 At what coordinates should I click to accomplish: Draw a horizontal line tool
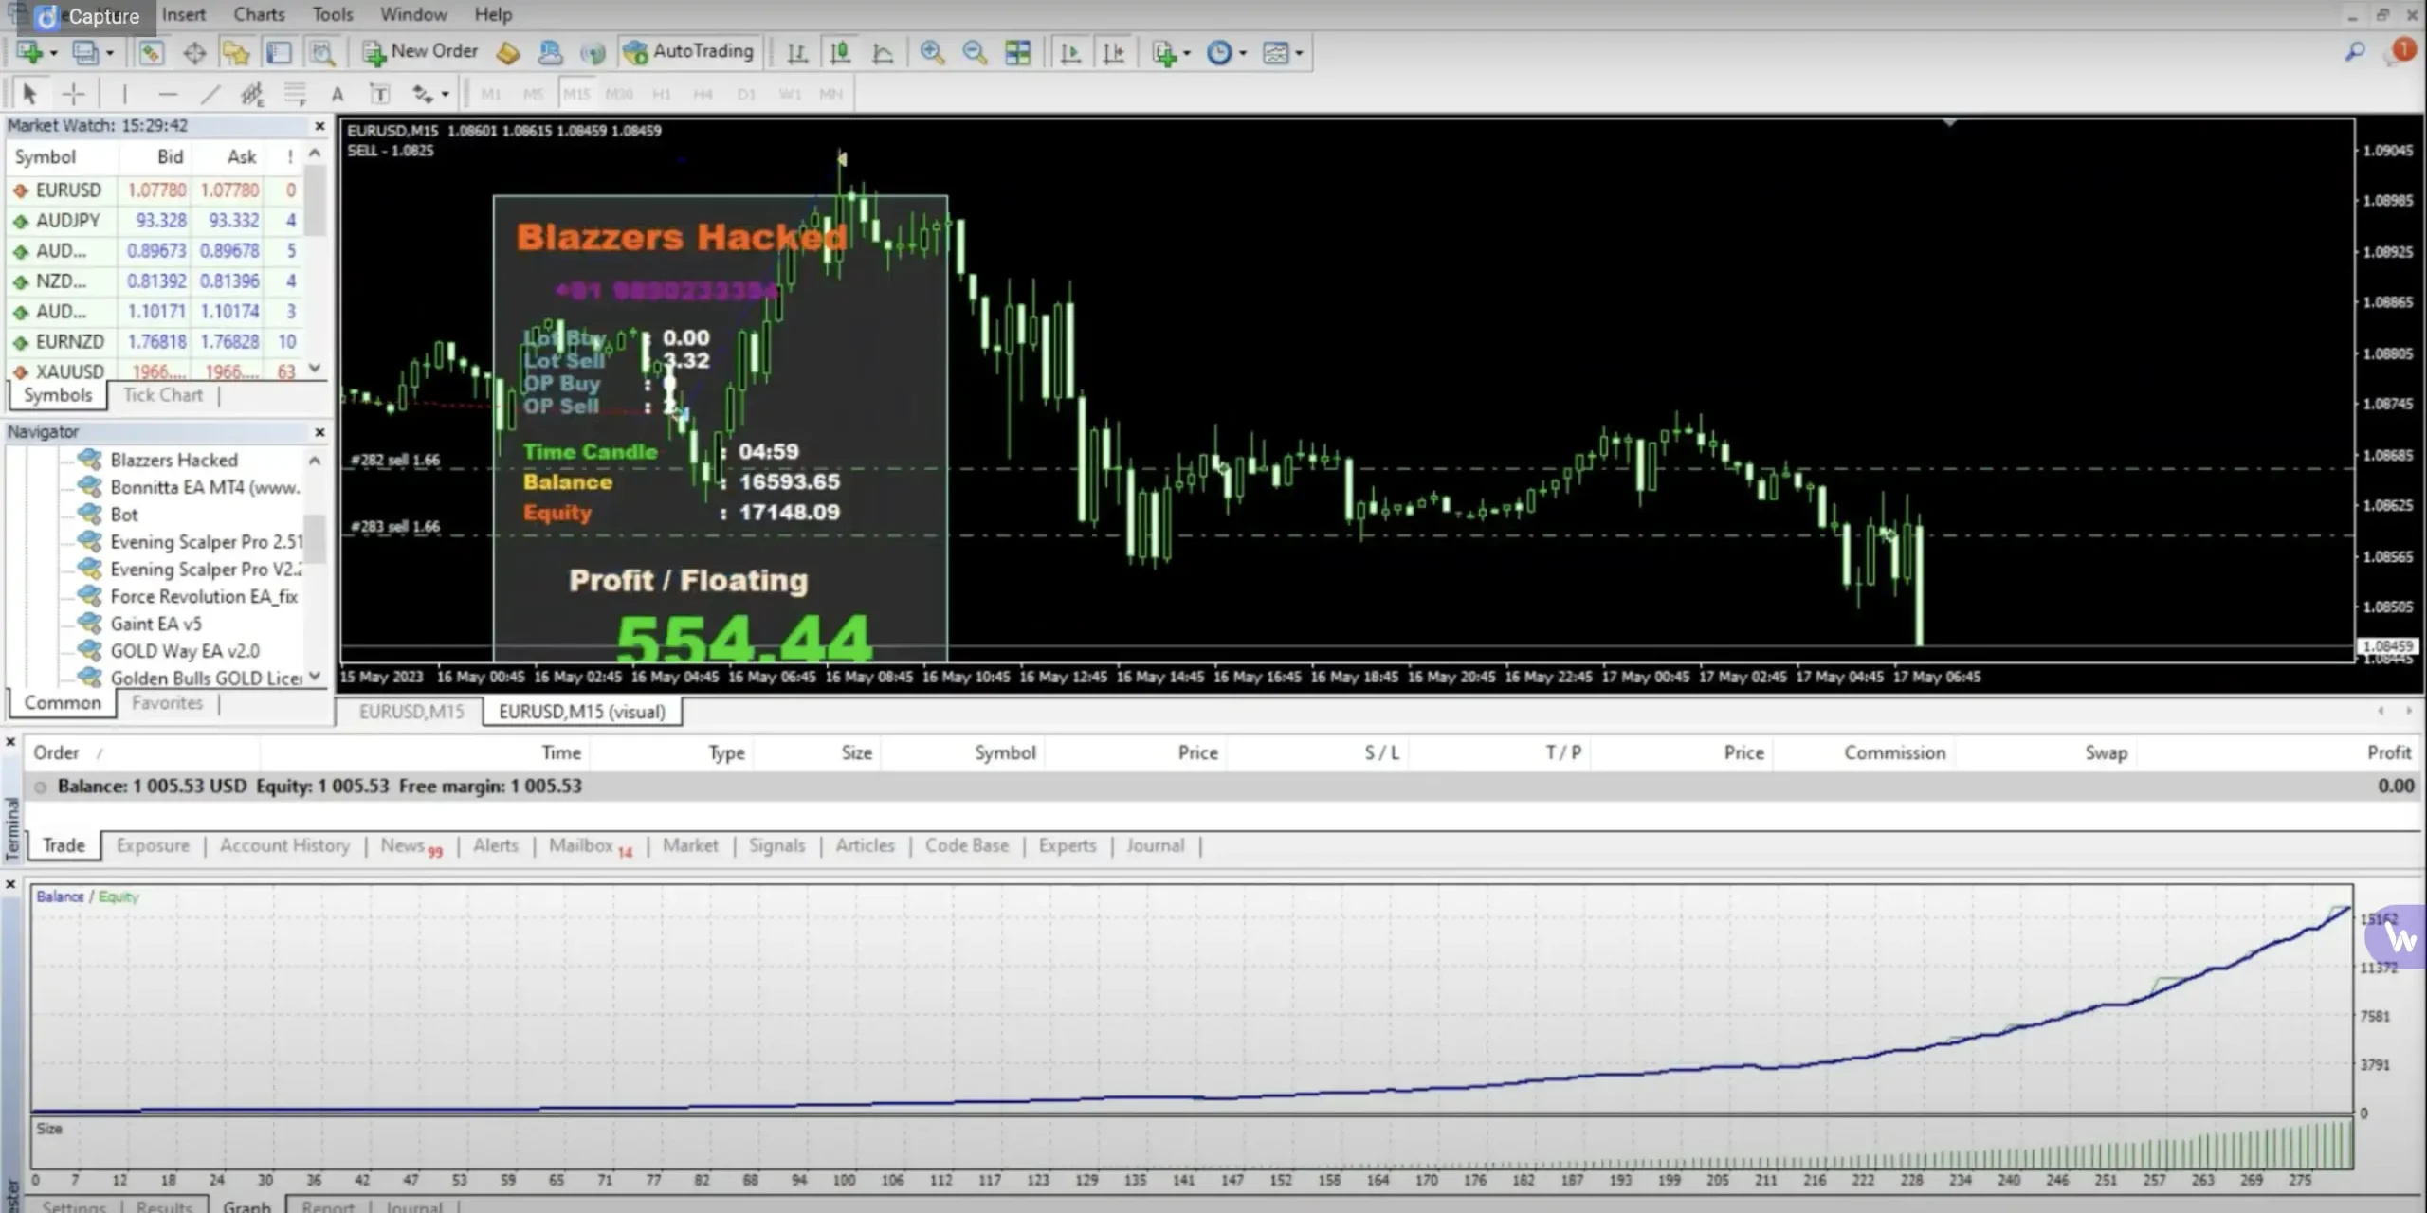pos(168,94)
